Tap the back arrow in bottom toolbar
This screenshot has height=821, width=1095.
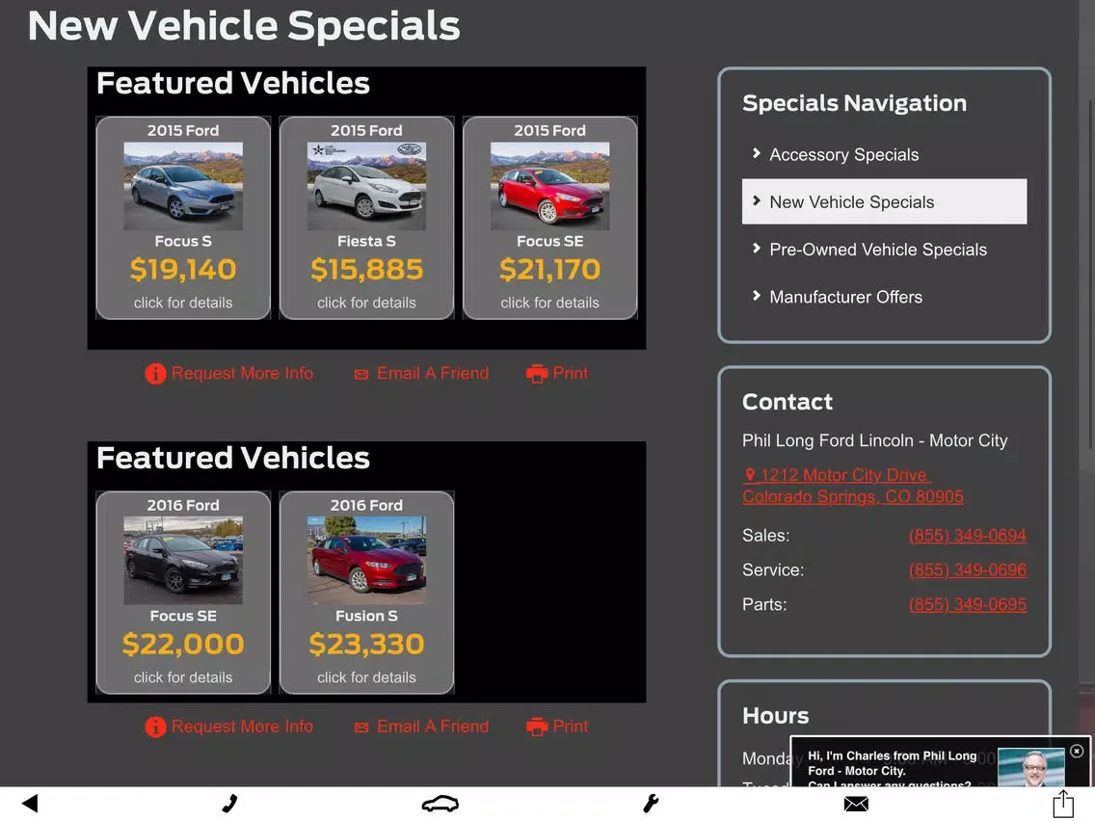click(30, 804)
